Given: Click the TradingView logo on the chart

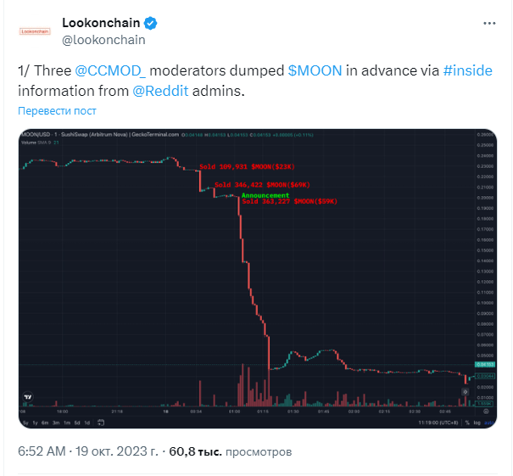Looking at the screenshot, I should pos(28,397).
